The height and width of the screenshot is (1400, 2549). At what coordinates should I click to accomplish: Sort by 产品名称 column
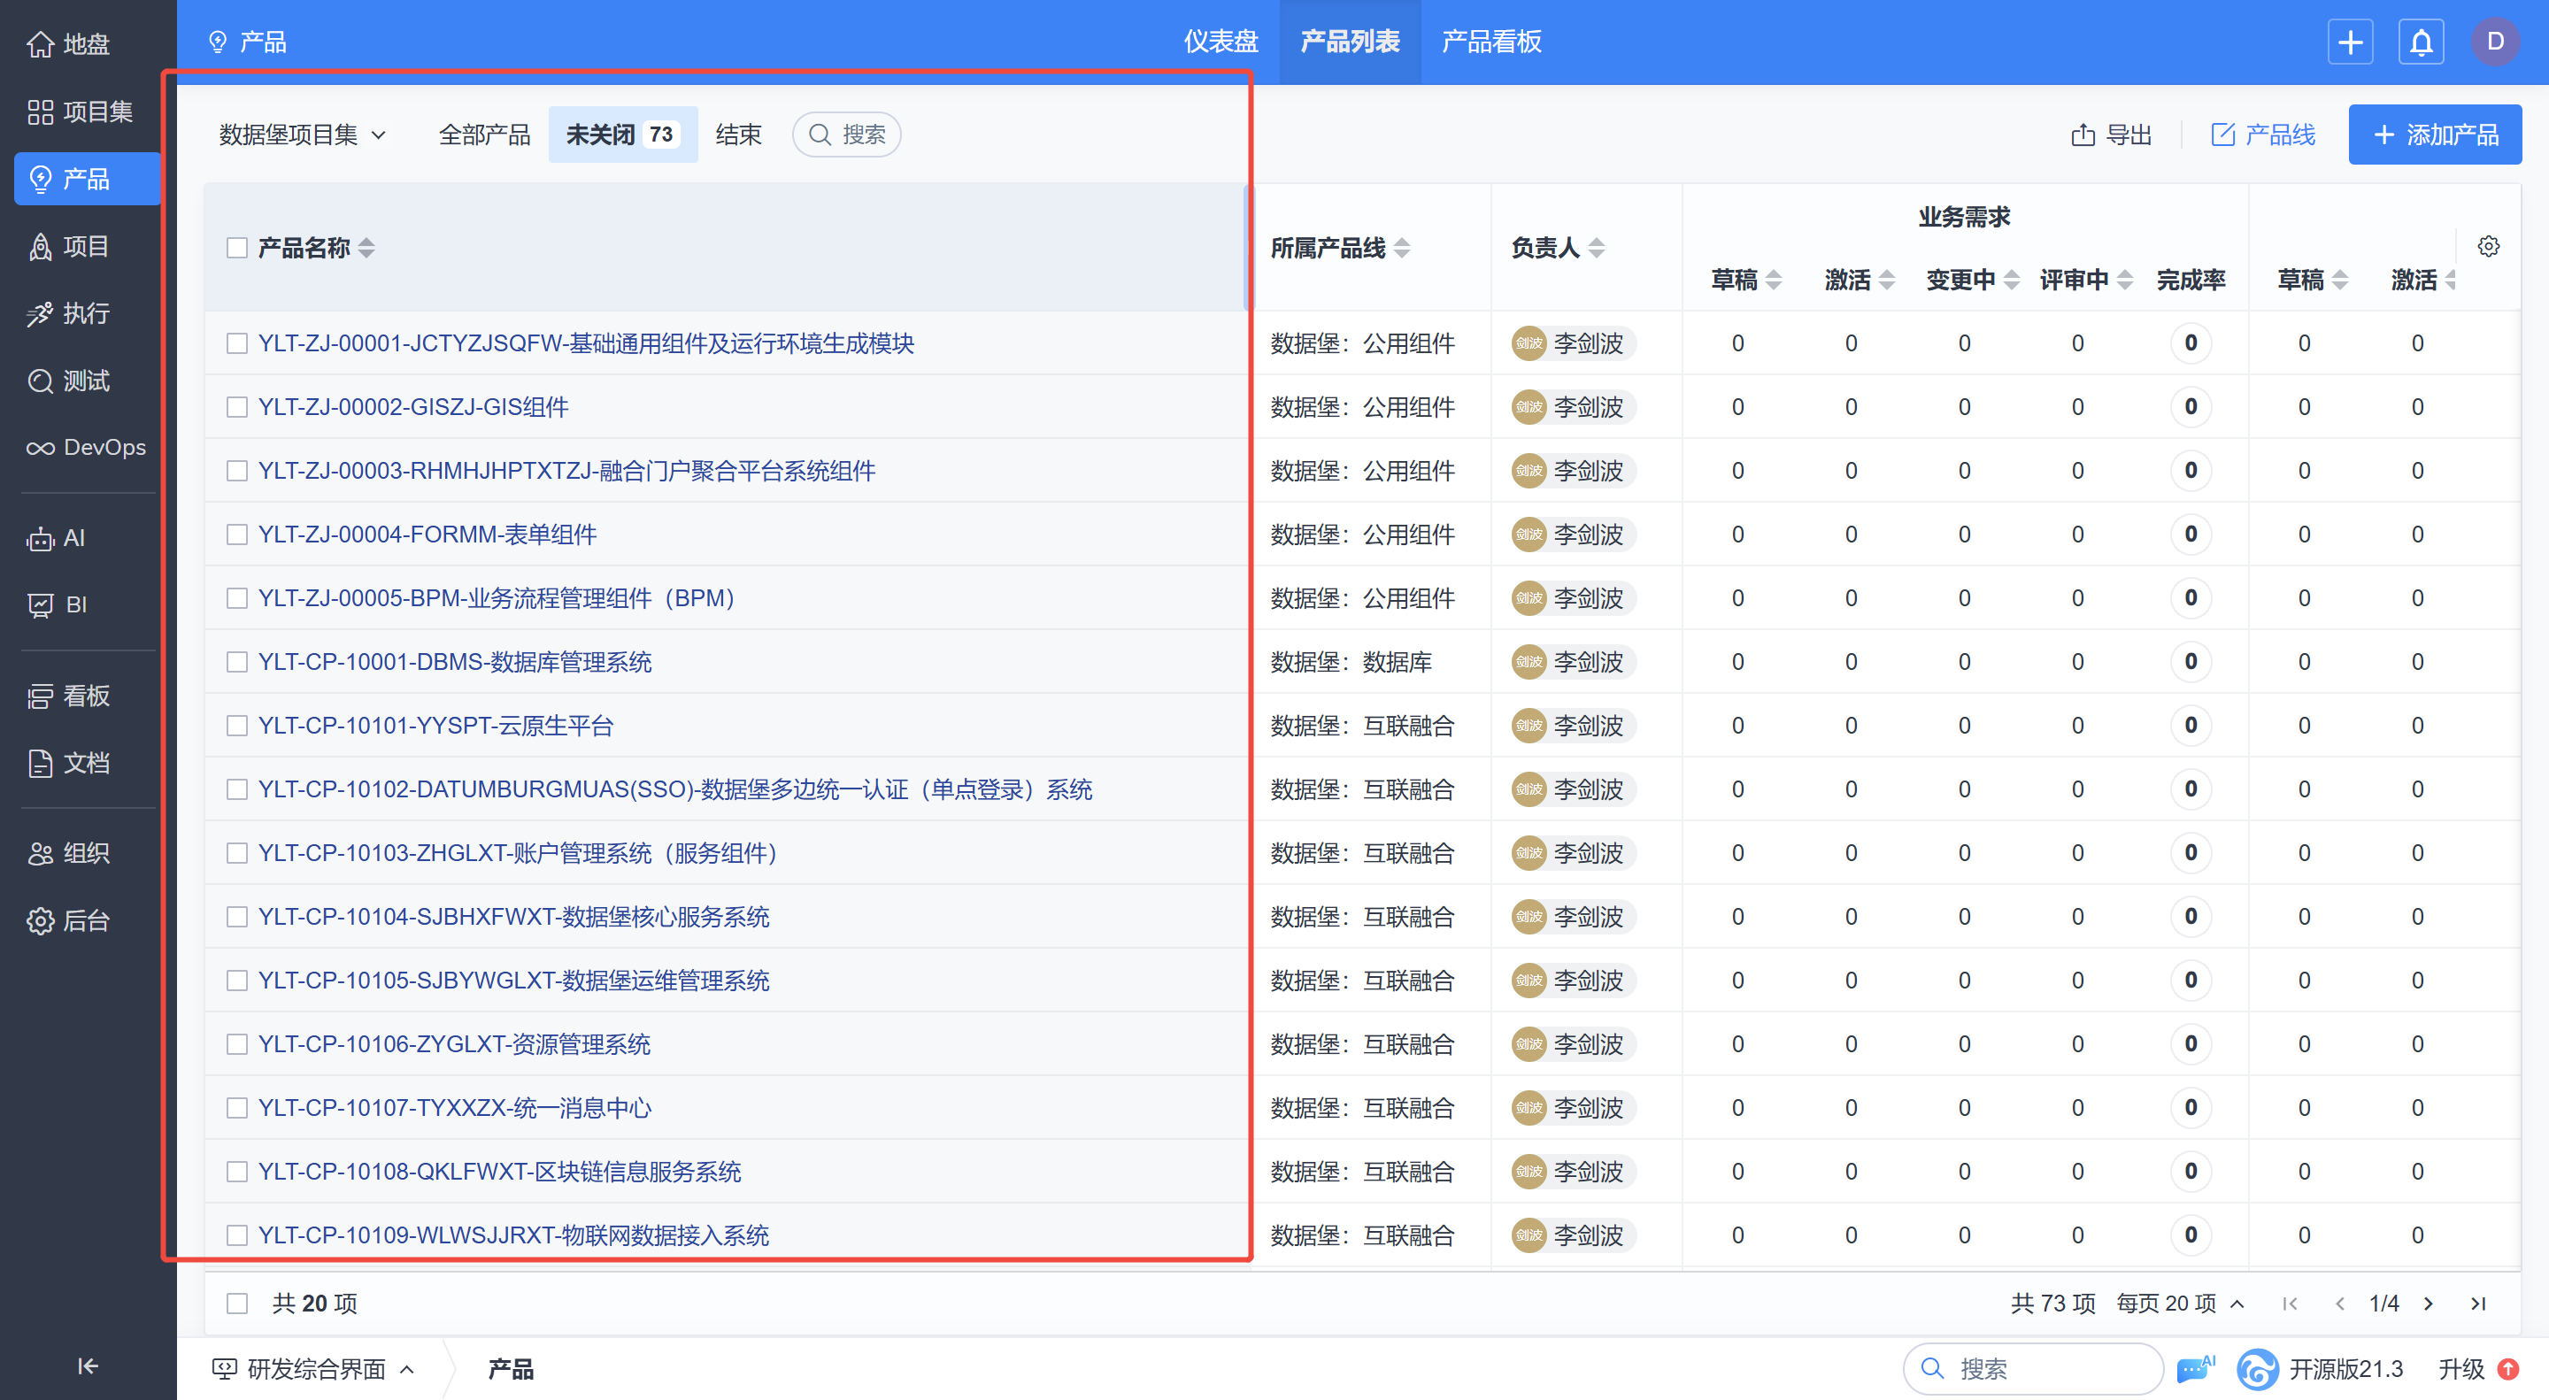pyautogui.click(x=367, y=248)
